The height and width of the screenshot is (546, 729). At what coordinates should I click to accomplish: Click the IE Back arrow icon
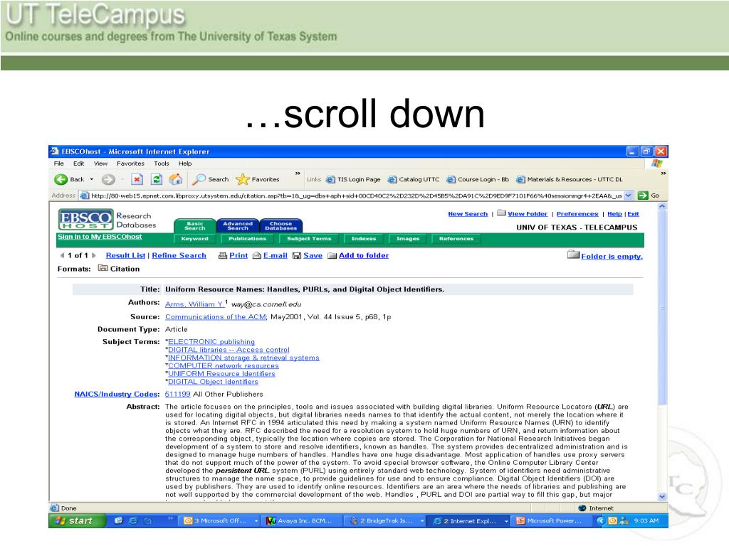[61, 180]
